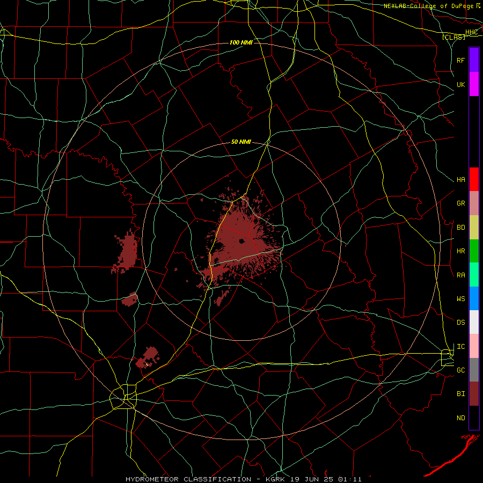
Task: Click the GC legend label
Action: click(x=460, y=370)
